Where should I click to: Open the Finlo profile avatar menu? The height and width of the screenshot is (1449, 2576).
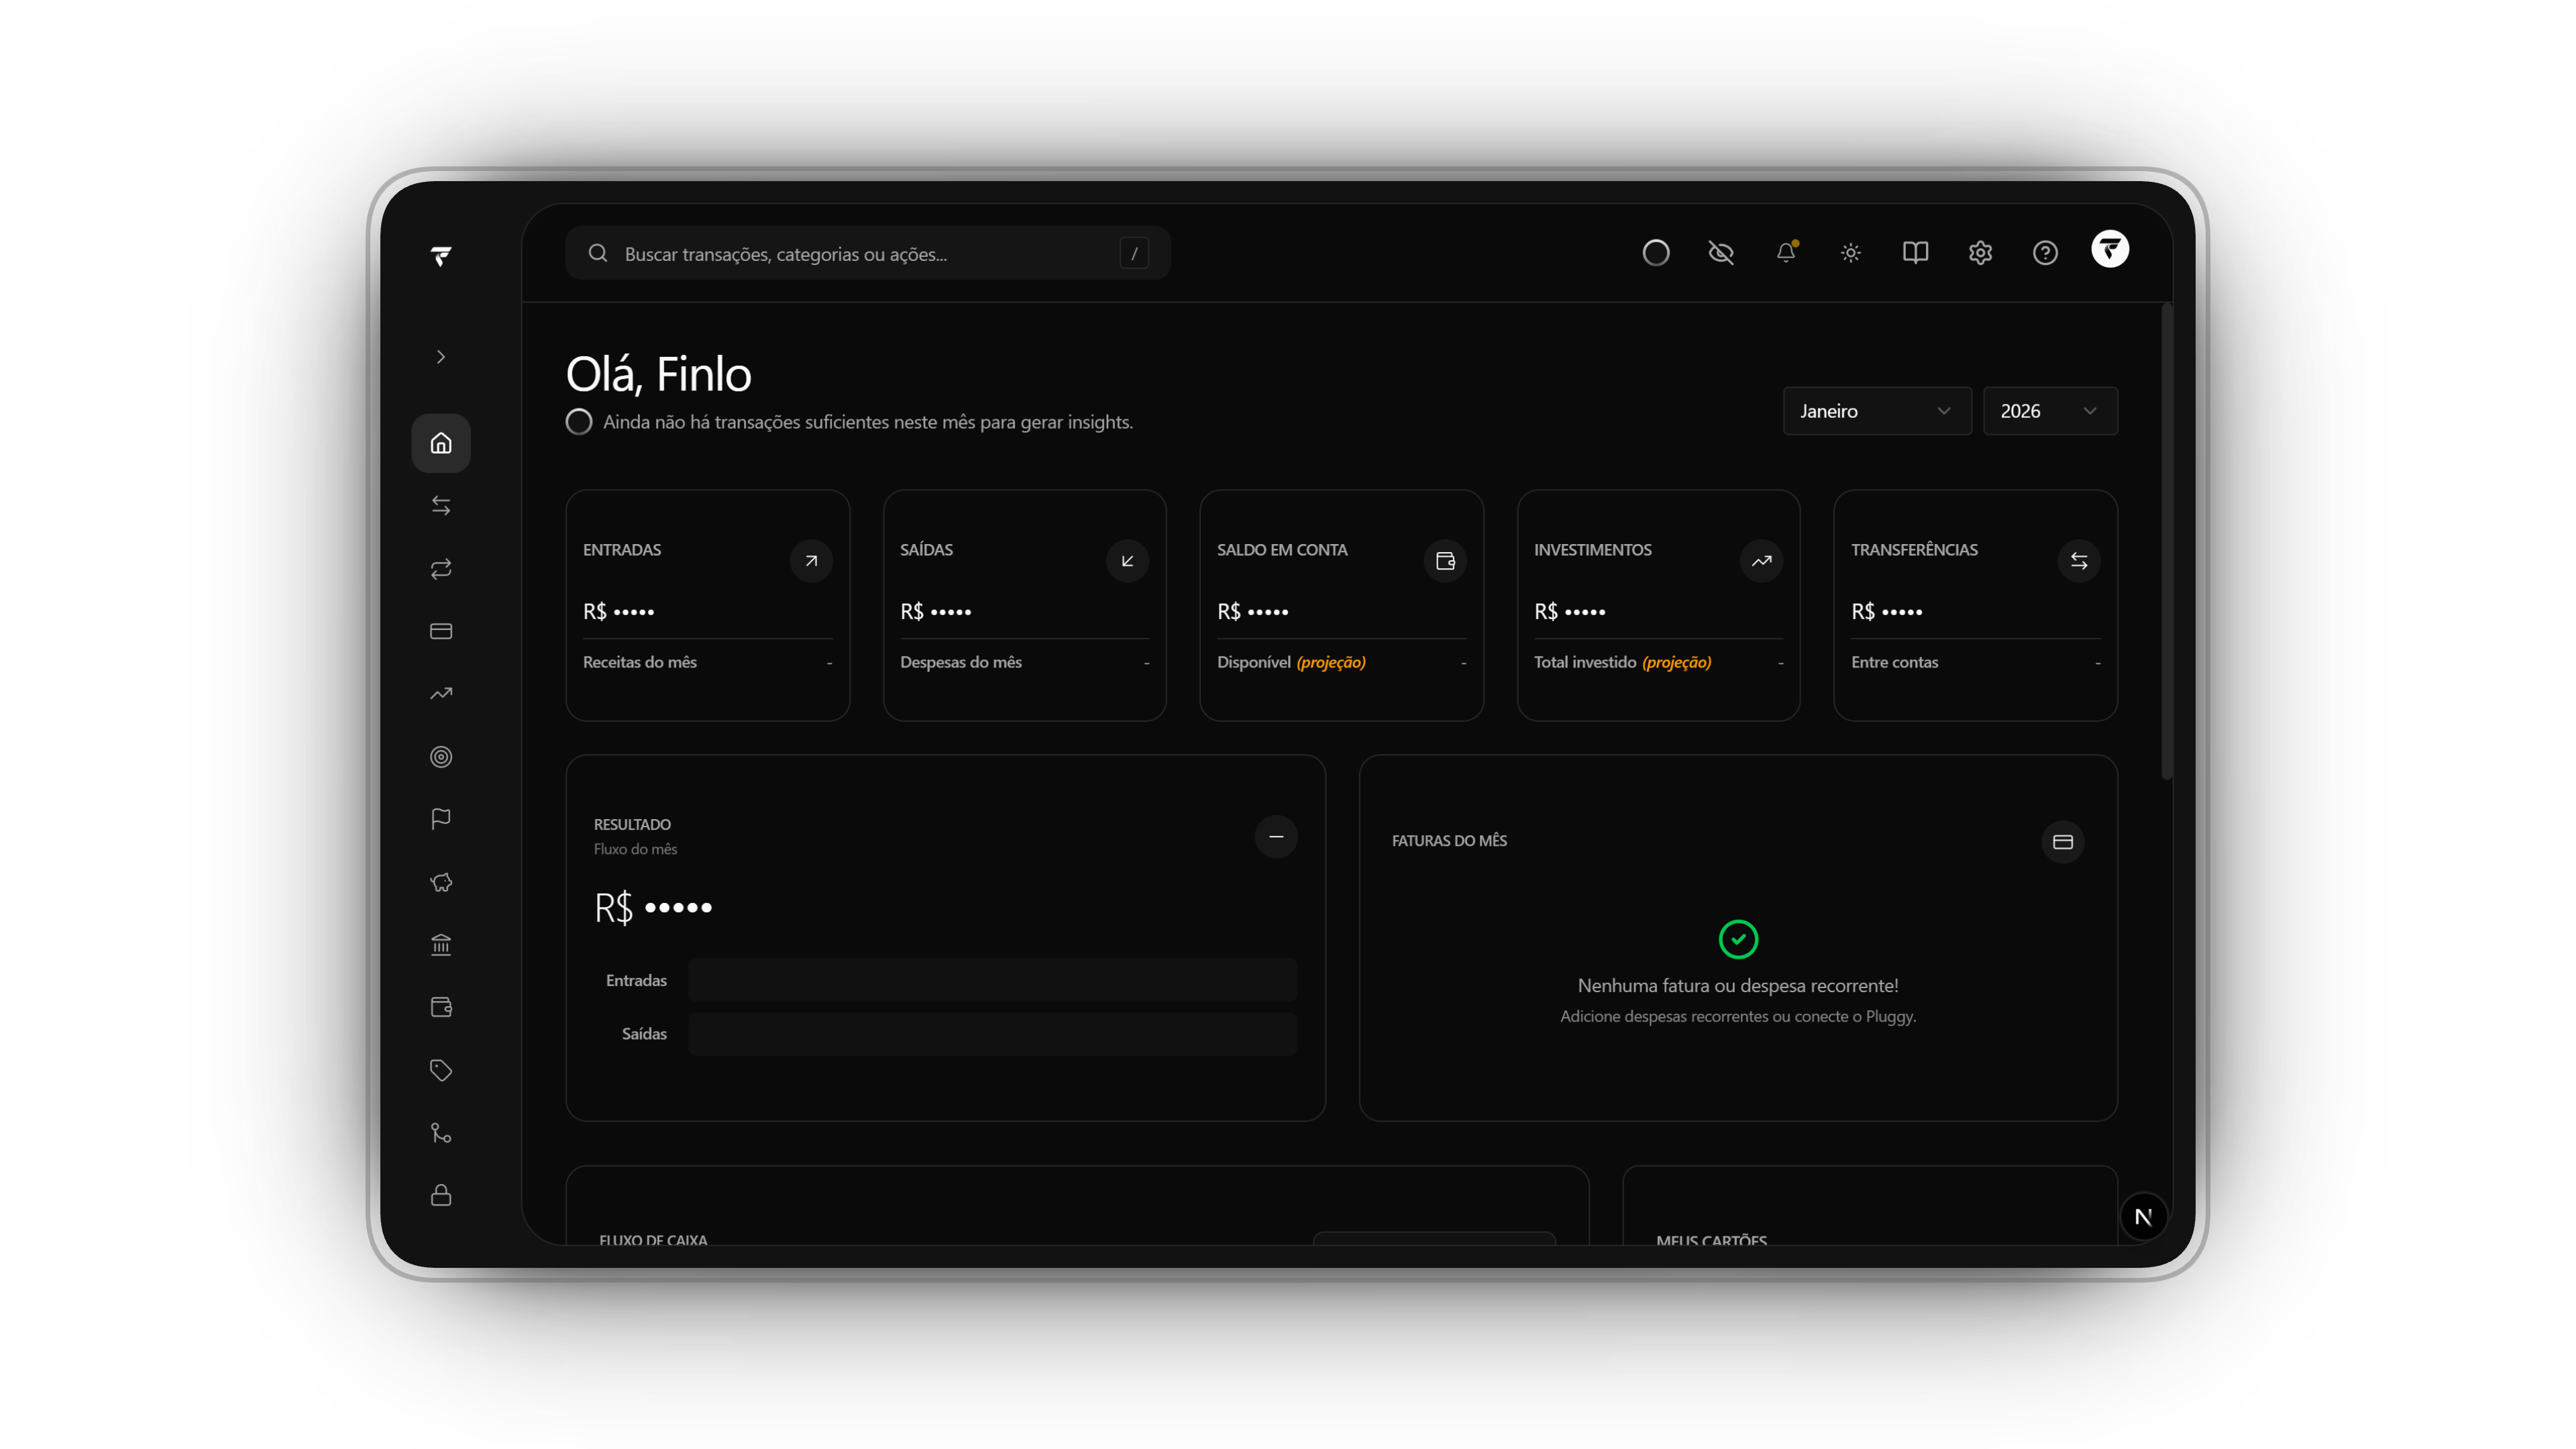(2110, 250)
